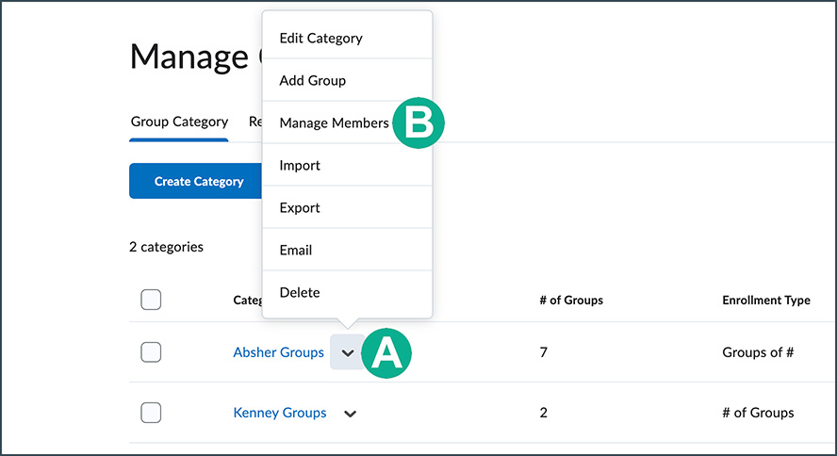Click the Groups of # enrollment cell

[758, 352]
